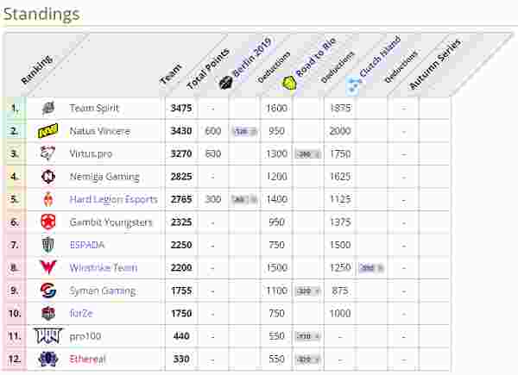Click Ethereal's total 330
The height and width of the screenshot is (375, 518).
[x=181, y=359]
